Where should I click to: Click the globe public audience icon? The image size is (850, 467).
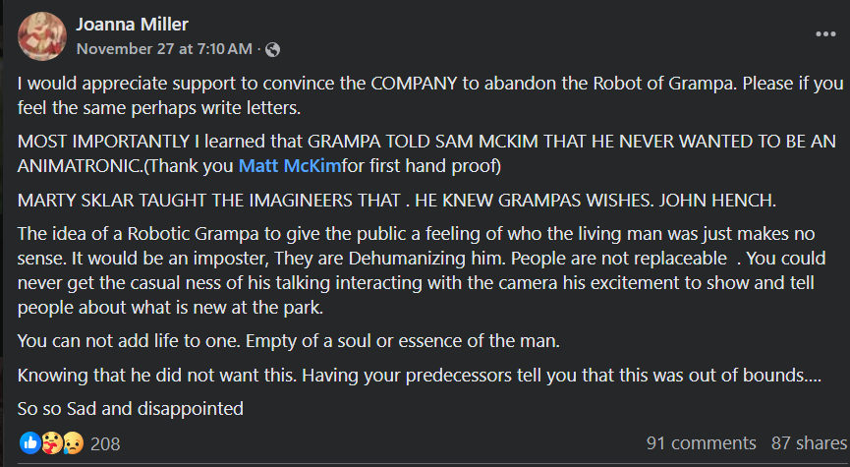(x=273, y=48)
